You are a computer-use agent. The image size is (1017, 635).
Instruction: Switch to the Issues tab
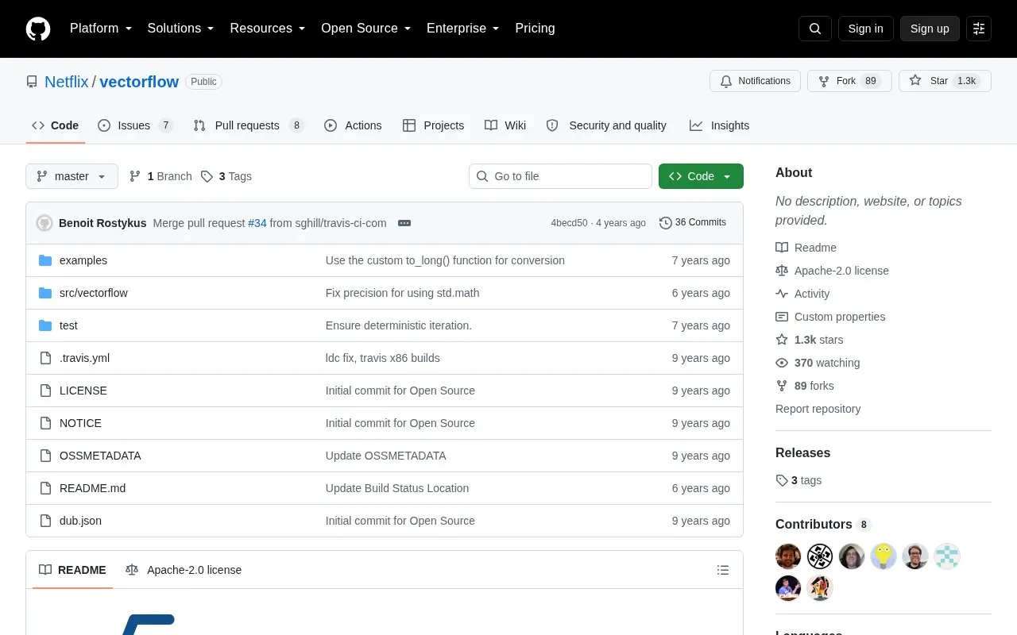pyautogui.click(x=135, y=125)
